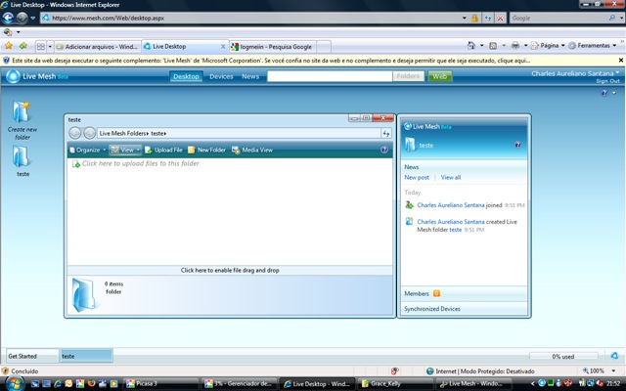Toggle search scope to Folders
Screen dimensions: 626x391
[x=409, y=76]
